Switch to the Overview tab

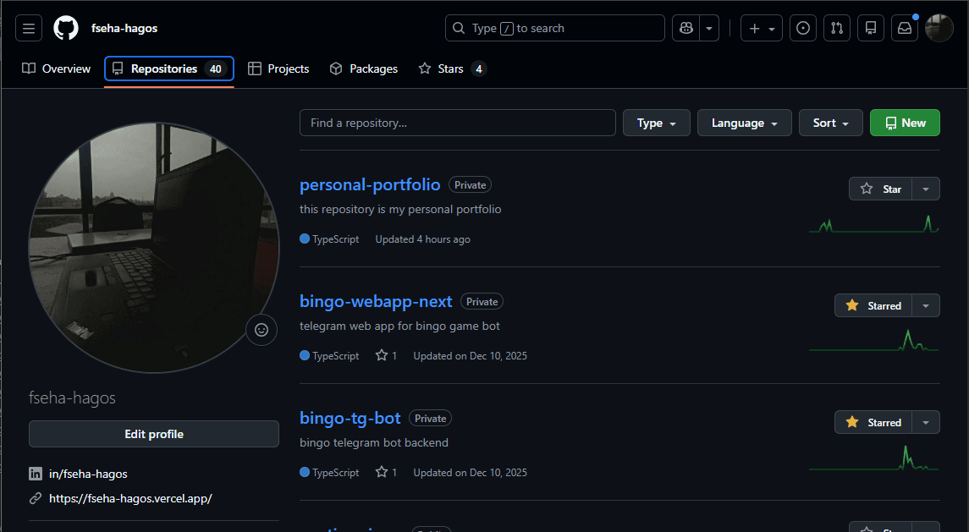(56, 69)
